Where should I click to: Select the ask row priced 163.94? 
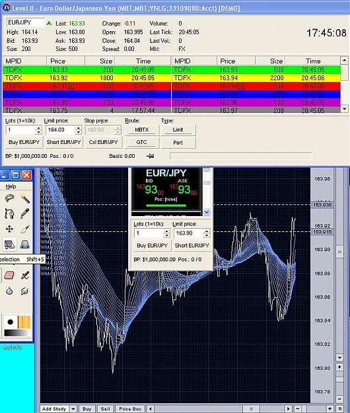[x=256, y=78]
